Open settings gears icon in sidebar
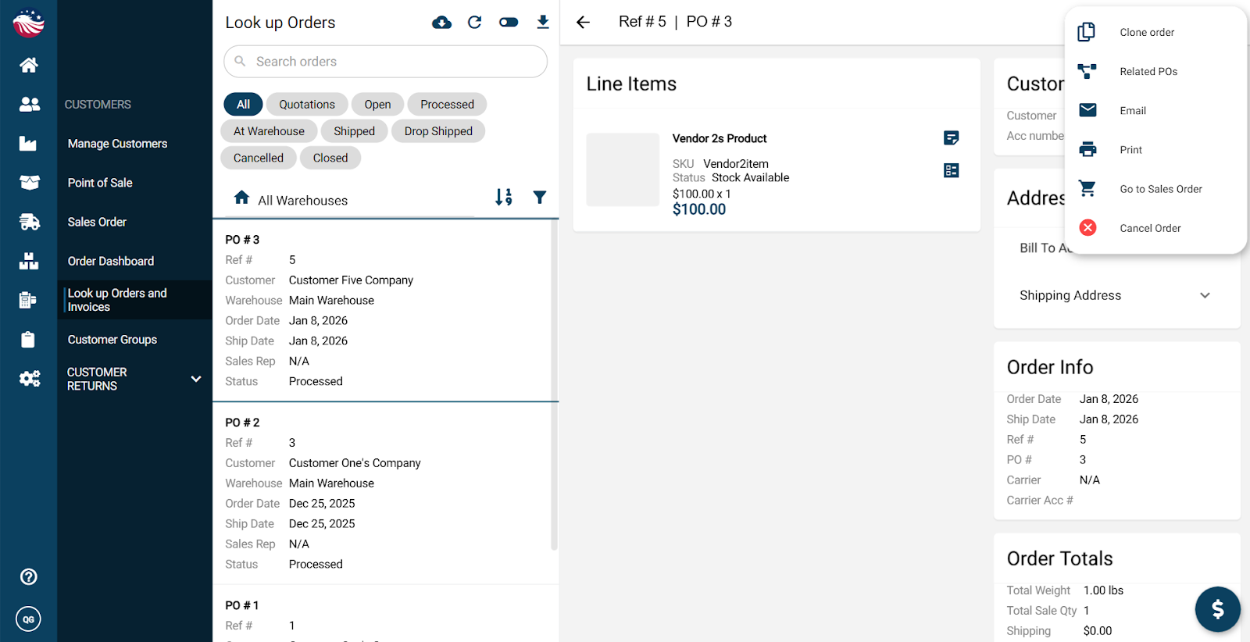The width and height of the screenshot is (1250, 642). [x=30, y=379]
